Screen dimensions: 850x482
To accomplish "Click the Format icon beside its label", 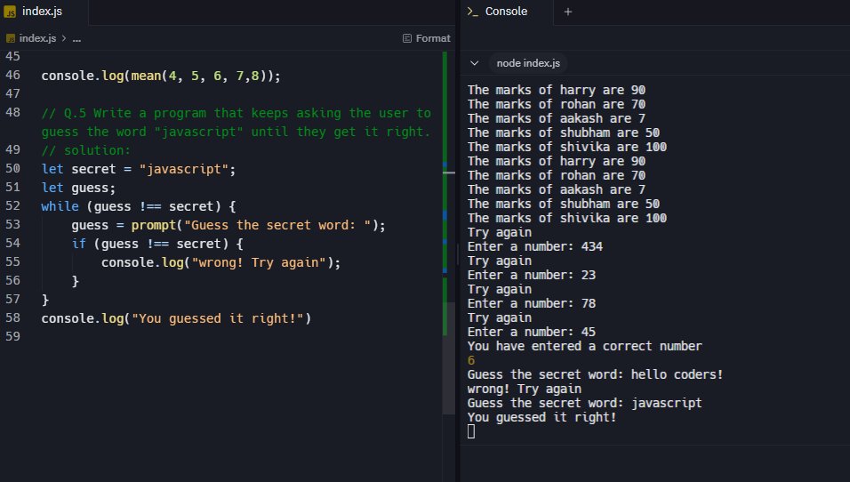I will [x=407, y=38].
